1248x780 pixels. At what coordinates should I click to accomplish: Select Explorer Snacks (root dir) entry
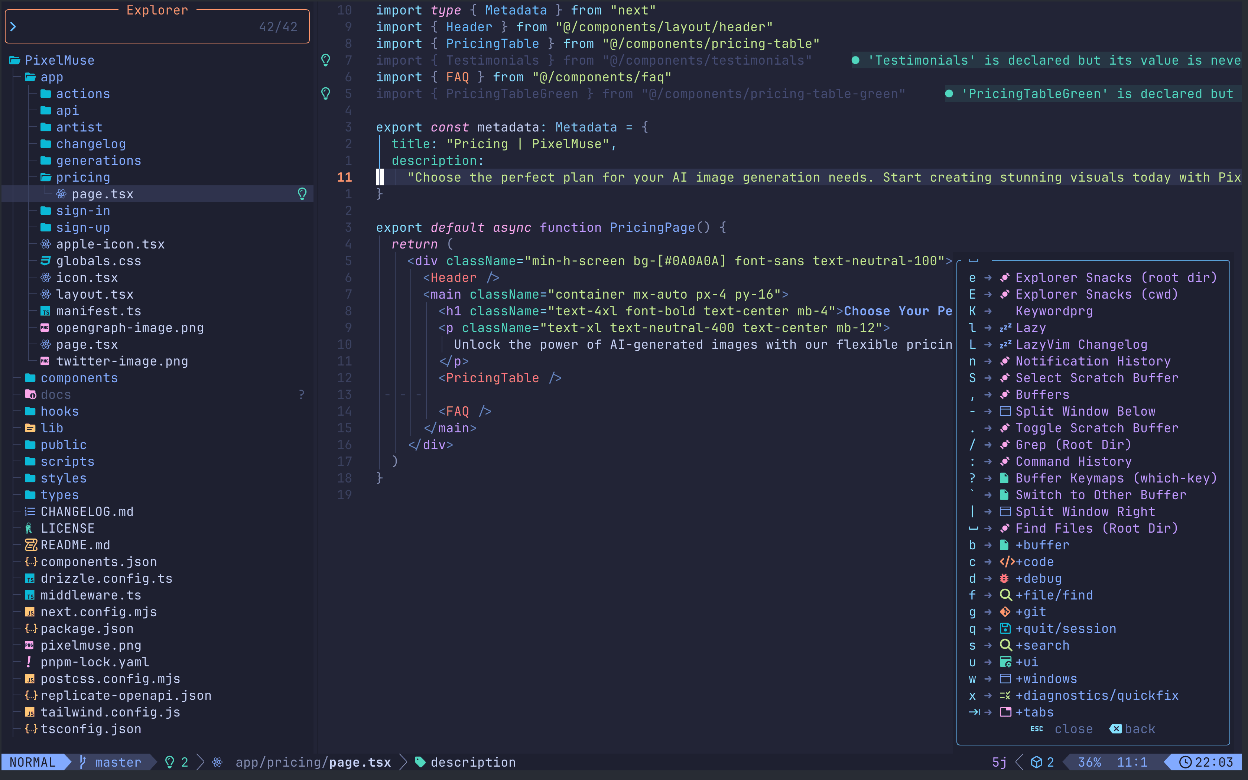(x=1093, y=277)
